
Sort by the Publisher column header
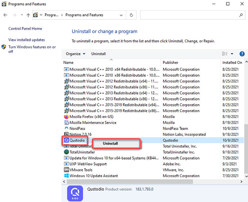(x=170, y=62)
